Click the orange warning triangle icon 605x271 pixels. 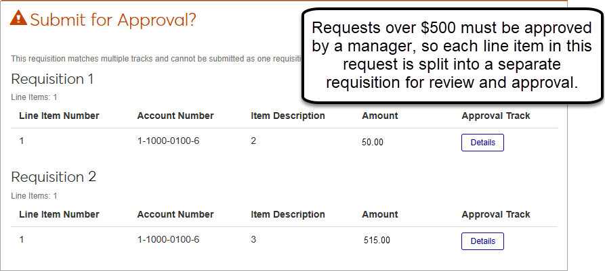click(x=19, y=19)
